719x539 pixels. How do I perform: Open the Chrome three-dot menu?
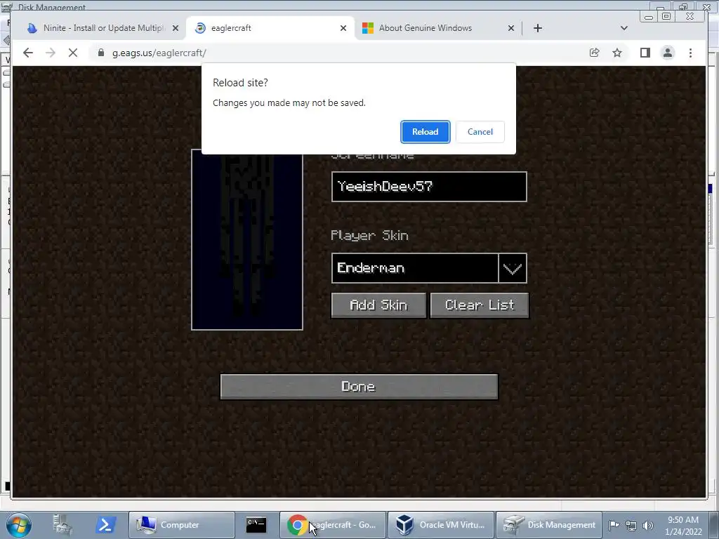pyautogui.click(x=691, y=53)
